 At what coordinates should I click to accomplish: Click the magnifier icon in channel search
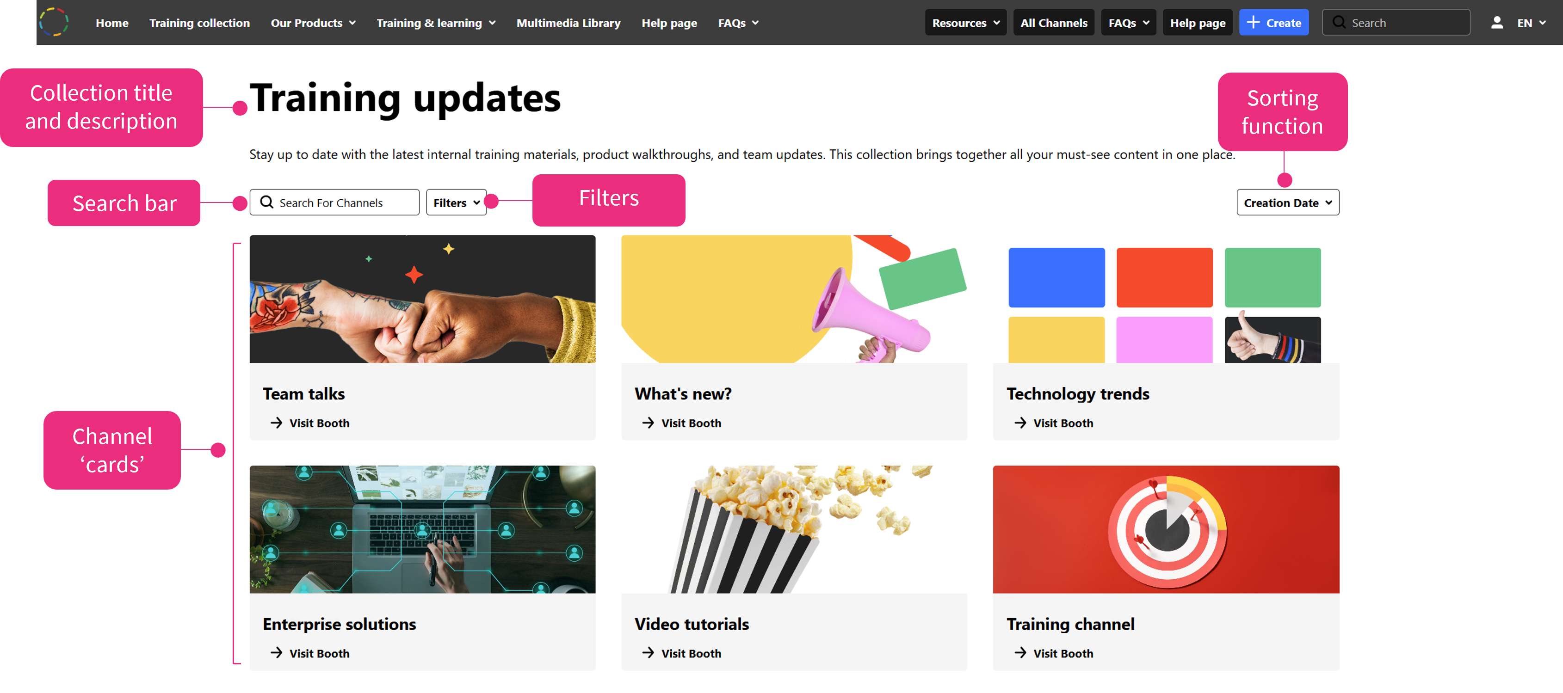tap(266, 202)
